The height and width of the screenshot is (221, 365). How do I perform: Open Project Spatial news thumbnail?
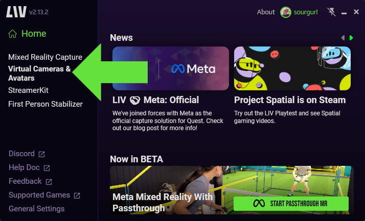[x=292, y=68]
